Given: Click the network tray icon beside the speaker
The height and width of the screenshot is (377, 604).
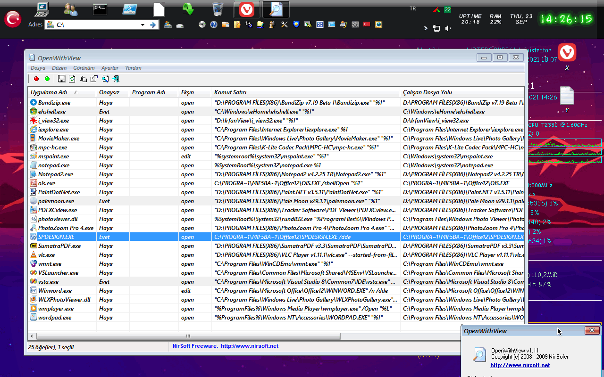Looking at the screenshot, I should coord(436,28).
